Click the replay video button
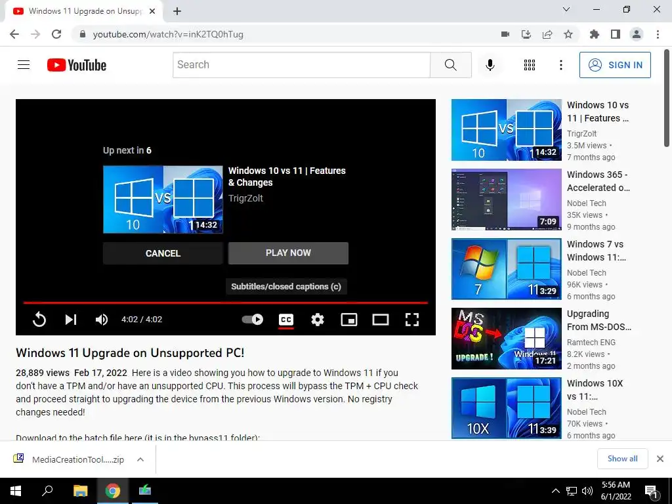Image resolution: width=672 pixels, height=504 pixels. pyautogui.click(x=39, y=320)
